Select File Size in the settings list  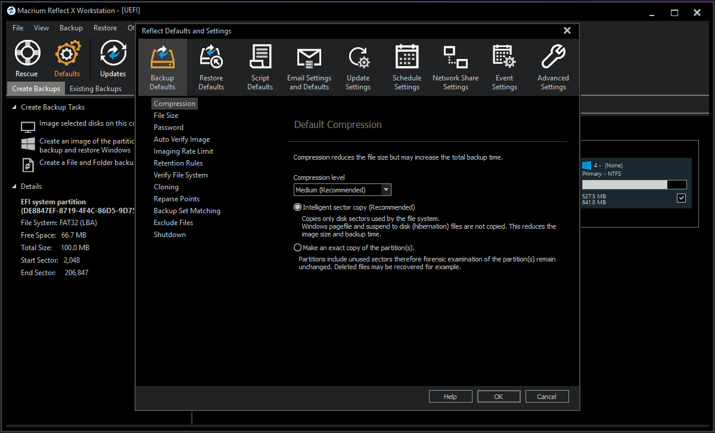[166, 116]
